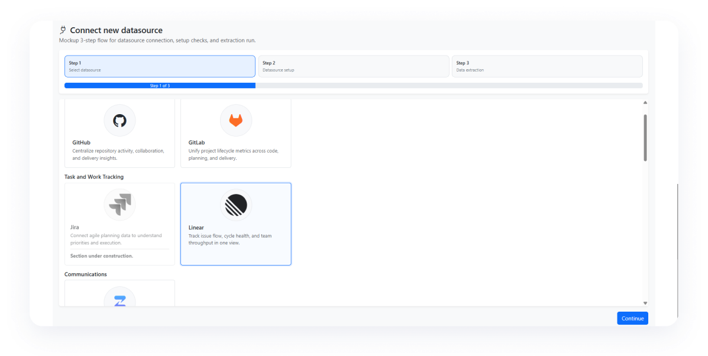Click the Mockup 3-step flow subtitle
This screenshot has height=356, width=708.
[x=157, y=40]
